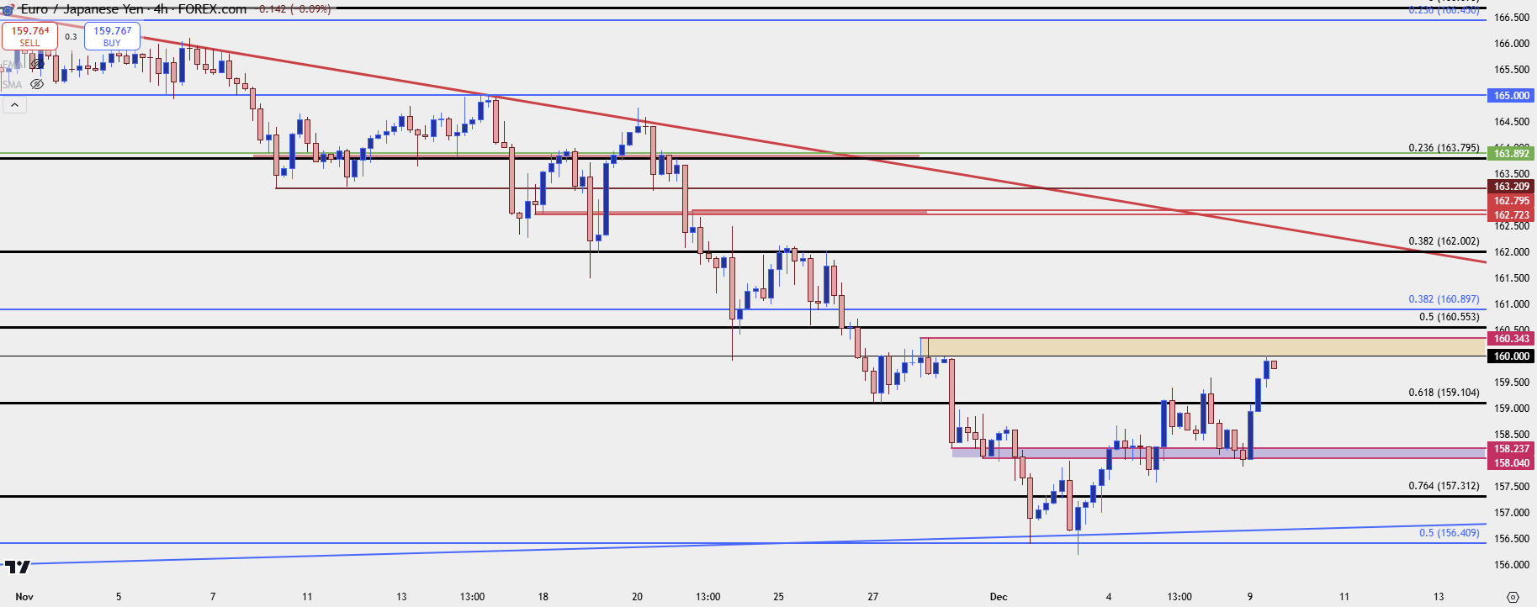Click the 166.000 price scale tick
Screen dimensions: 1537x607
[x=1511, y=44]
